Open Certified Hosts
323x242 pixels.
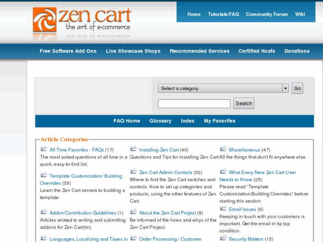tap(257, 51)
